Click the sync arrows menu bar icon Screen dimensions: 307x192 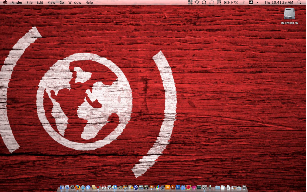pos(204,2)
